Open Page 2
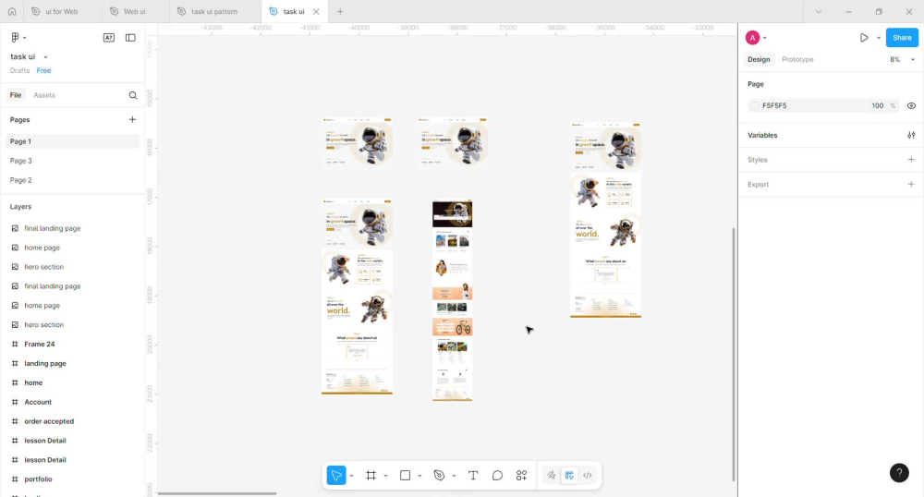Screen dimensions: 924x497 point(72,180)
